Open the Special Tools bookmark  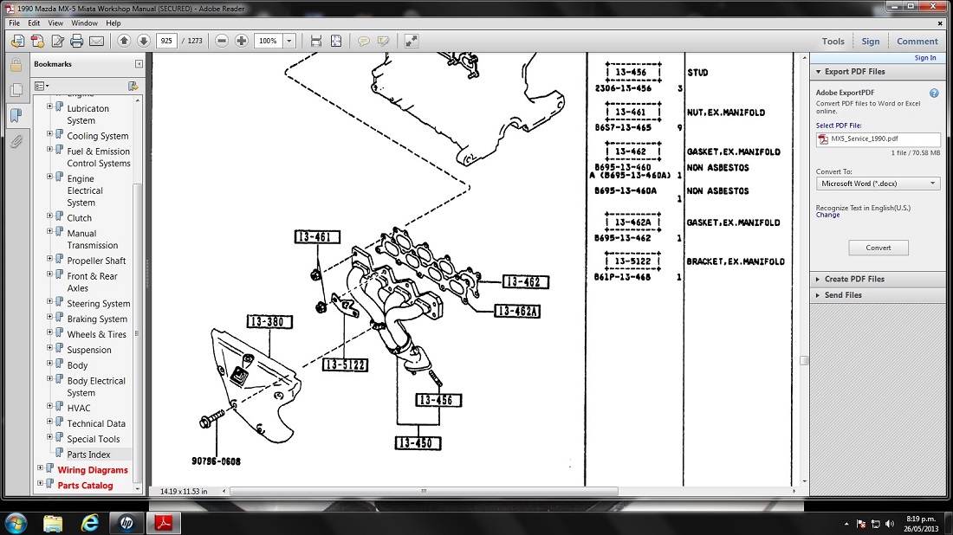[94, 439]
